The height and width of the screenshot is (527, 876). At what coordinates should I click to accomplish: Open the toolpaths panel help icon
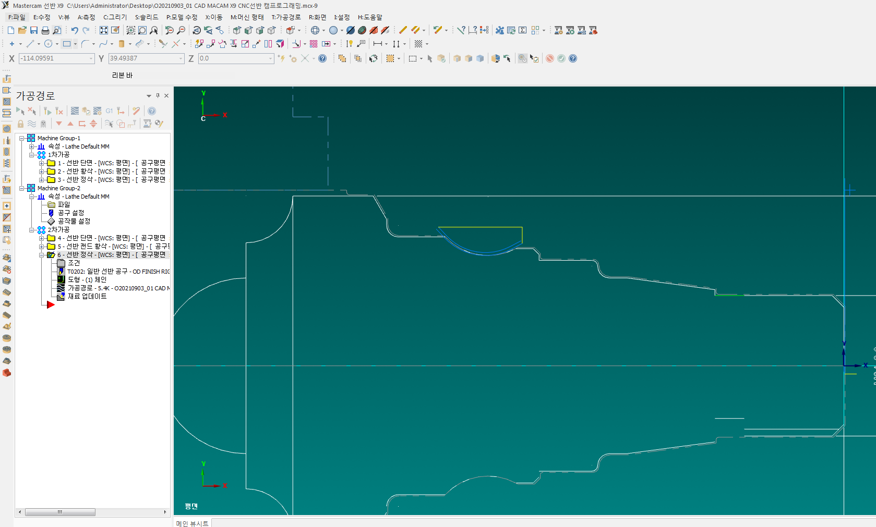152,111
